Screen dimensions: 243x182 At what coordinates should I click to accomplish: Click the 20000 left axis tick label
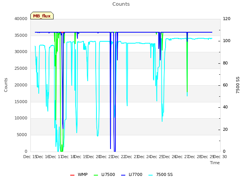point(21,85)
